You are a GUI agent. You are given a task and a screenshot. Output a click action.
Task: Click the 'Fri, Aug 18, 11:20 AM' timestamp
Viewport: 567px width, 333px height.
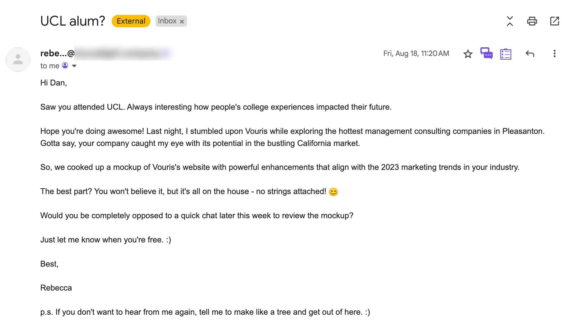point(416,53)
